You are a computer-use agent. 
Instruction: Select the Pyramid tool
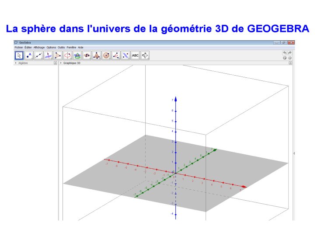point(97,56)
